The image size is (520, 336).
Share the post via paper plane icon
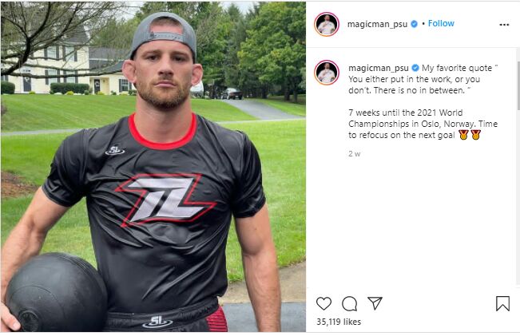point(375,302)
